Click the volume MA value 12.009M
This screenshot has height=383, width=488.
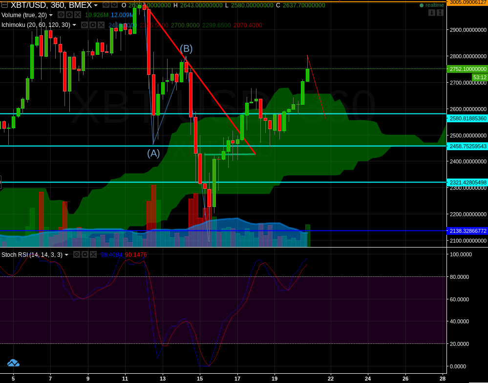(123, 15)
